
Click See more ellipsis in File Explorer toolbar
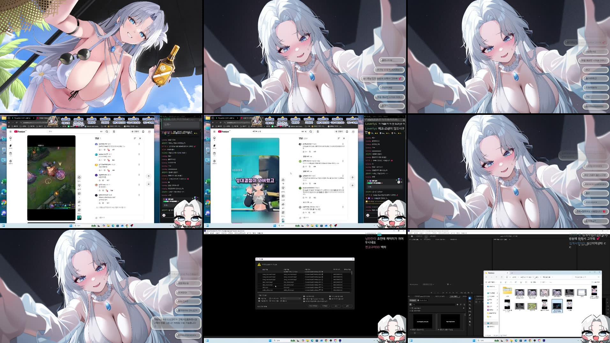(551, 282)
